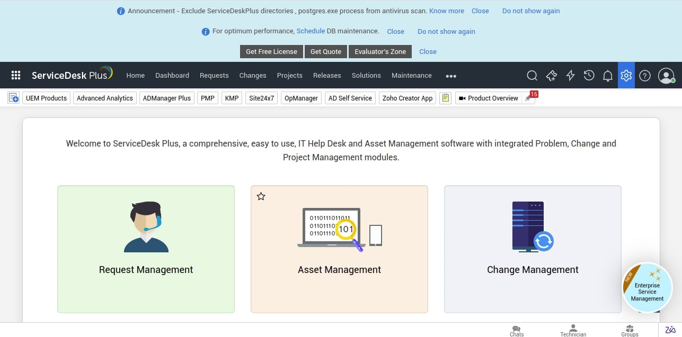Open the Projects tab
Viewport: 682px width, 337px height.
[x=290, y=75]
